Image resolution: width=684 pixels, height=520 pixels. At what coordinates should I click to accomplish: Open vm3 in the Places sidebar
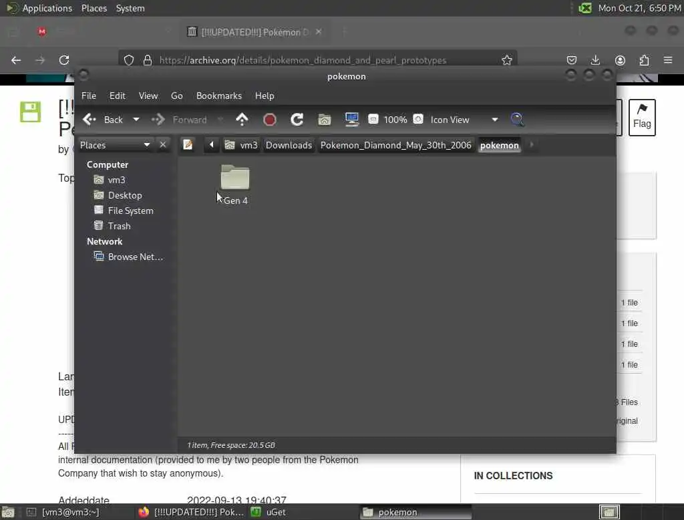click(x=116, y=180)
